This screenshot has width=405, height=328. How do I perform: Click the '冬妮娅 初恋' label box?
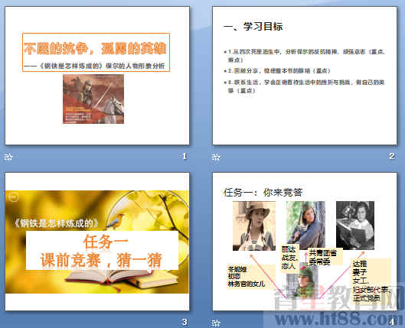(251, 277)
